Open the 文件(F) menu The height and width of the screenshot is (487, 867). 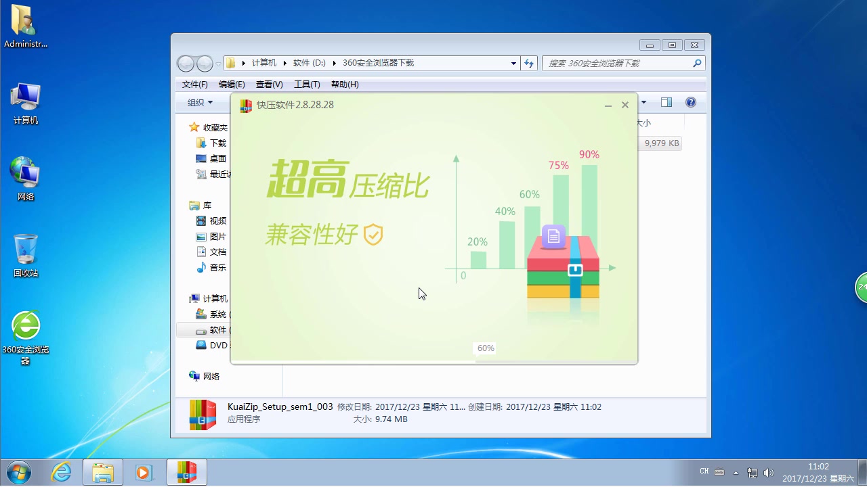coord(195,85)
